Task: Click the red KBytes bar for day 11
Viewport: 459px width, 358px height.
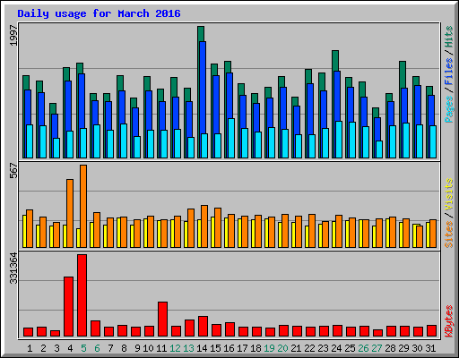Action: (x=162, y=320)
